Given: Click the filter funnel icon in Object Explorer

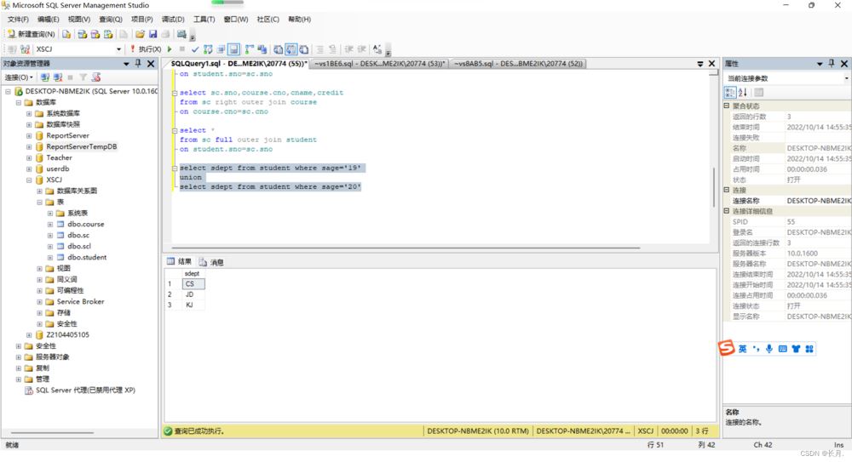Looking at the screenshot, I should coord(83,77).
